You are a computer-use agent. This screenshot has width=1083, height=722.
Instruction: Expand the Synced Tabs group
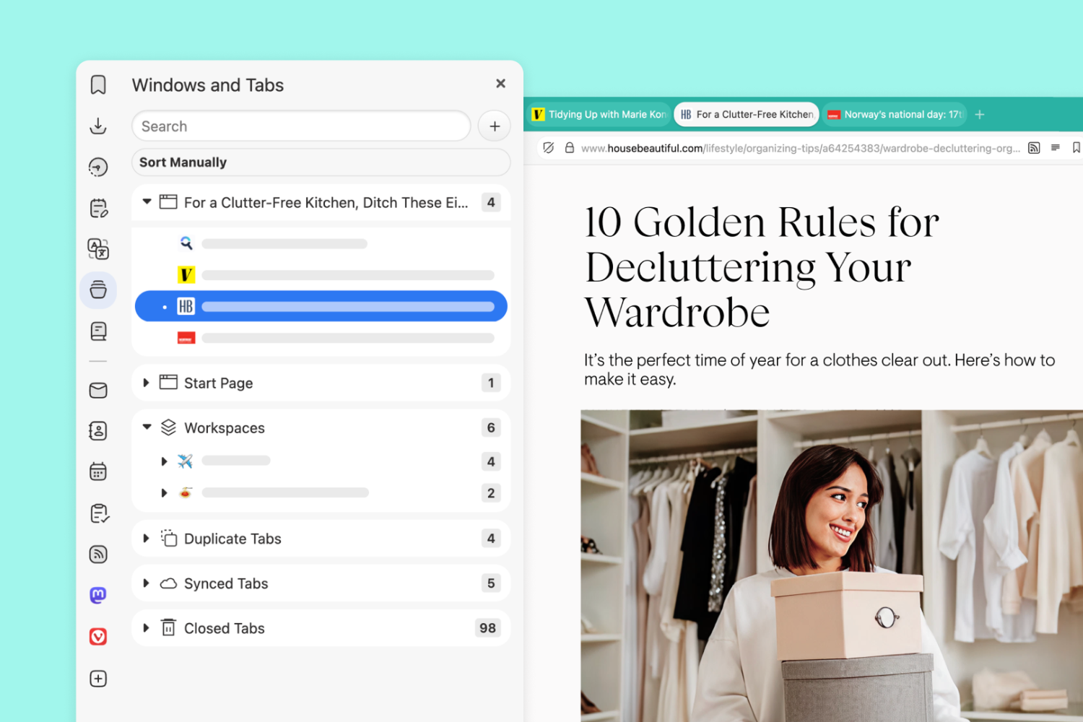(146, 583)
